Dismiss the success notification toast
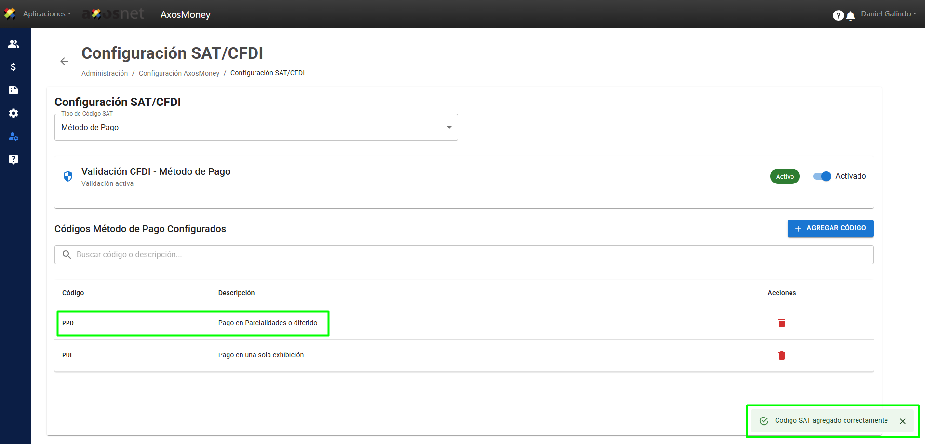The height and width of the screenshot is (444, 925). 902,421
